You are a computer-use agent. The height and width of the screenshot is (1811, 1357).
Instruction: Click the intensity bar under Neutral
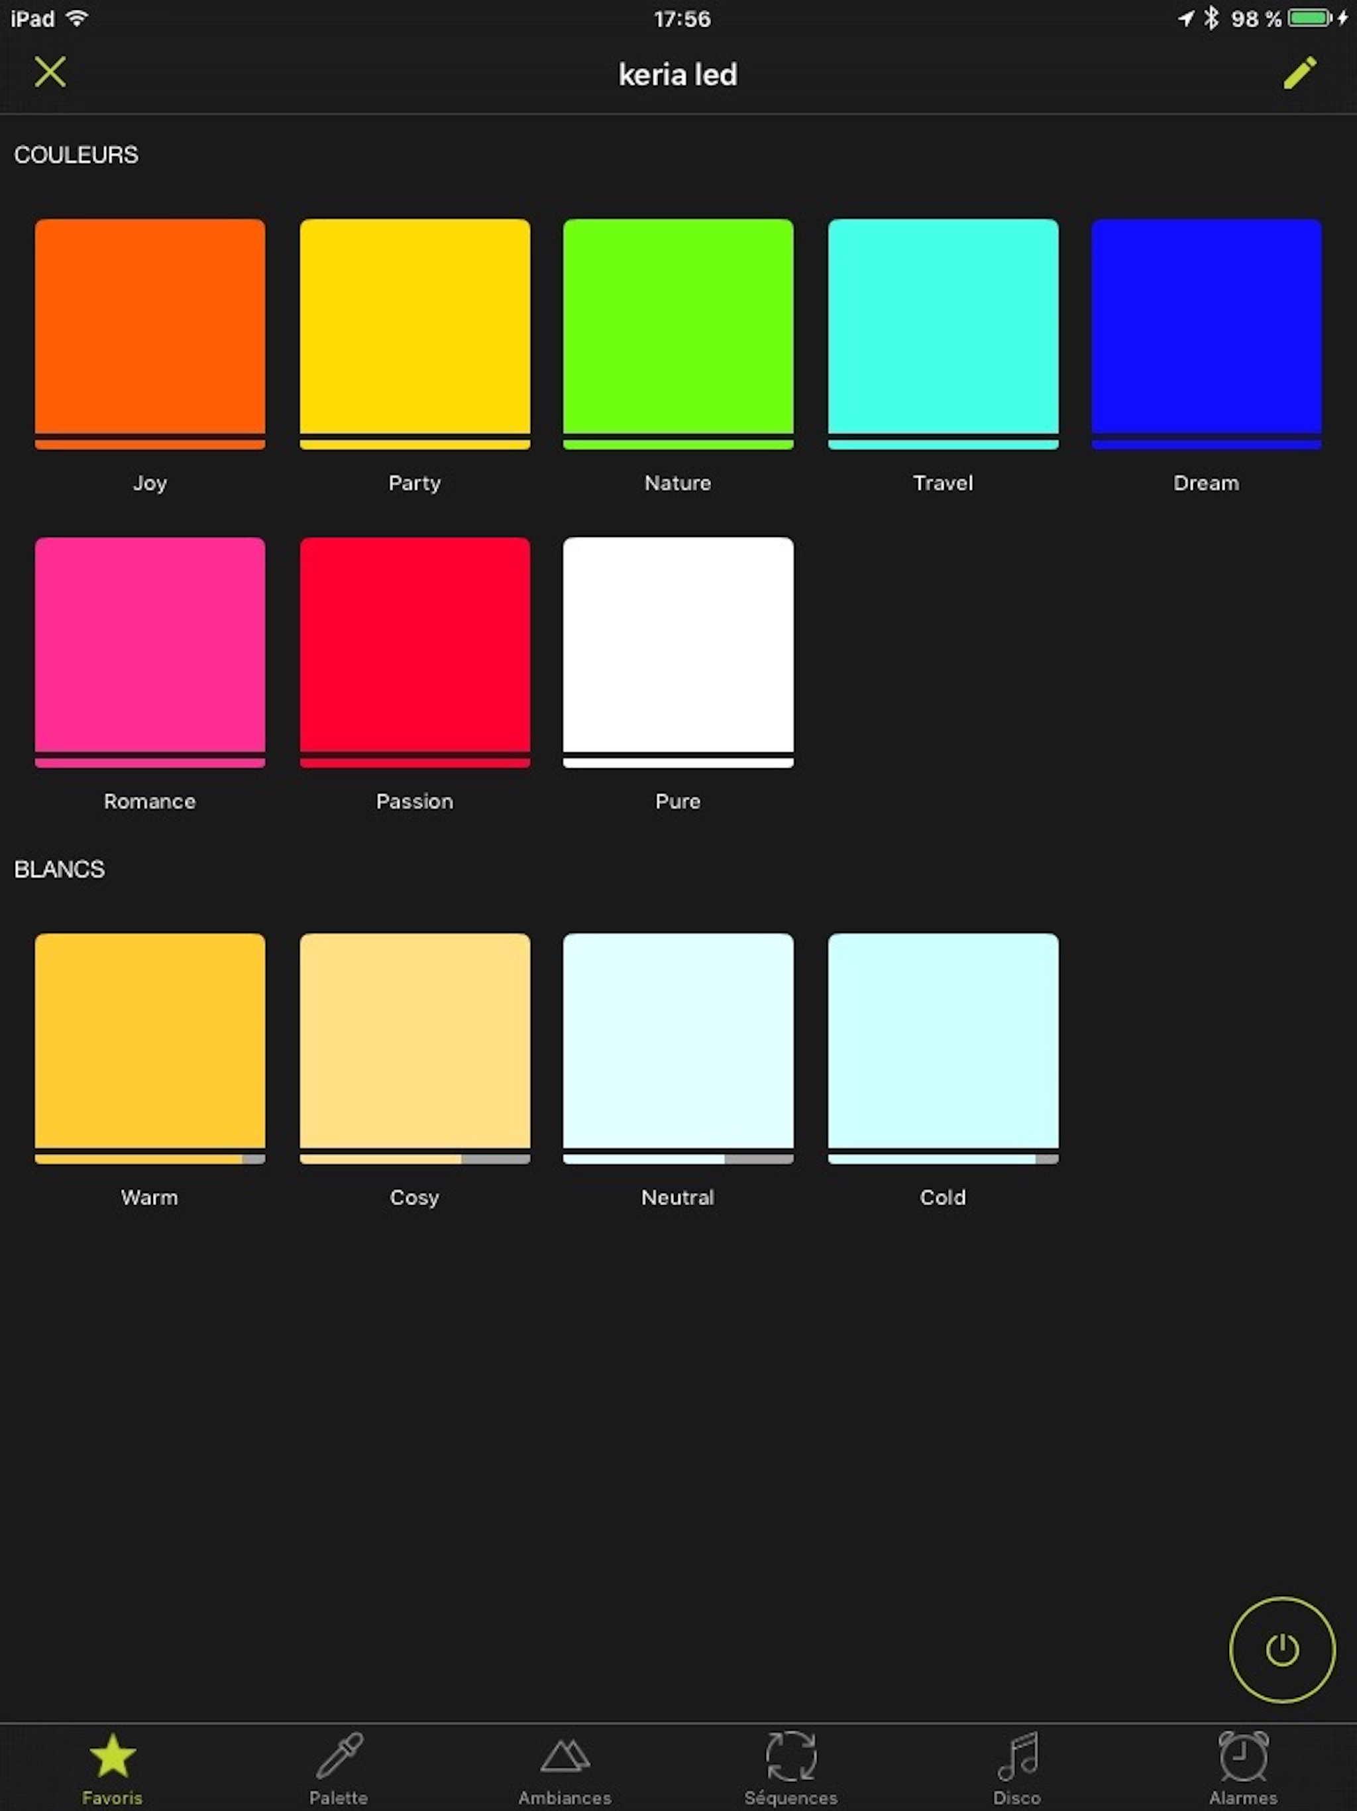[678, 1159]
